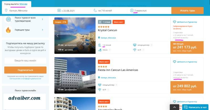Viewport: 210px width, 110px height.
Task: Open Соглашение о конфиденциальности link
Action: [25, 79]
